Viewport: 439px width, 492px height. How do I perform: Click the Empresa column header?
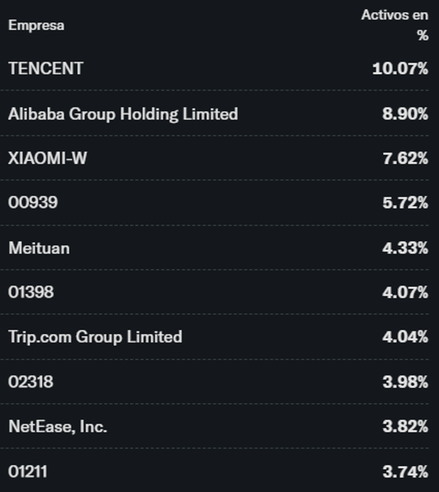[36, 25]
